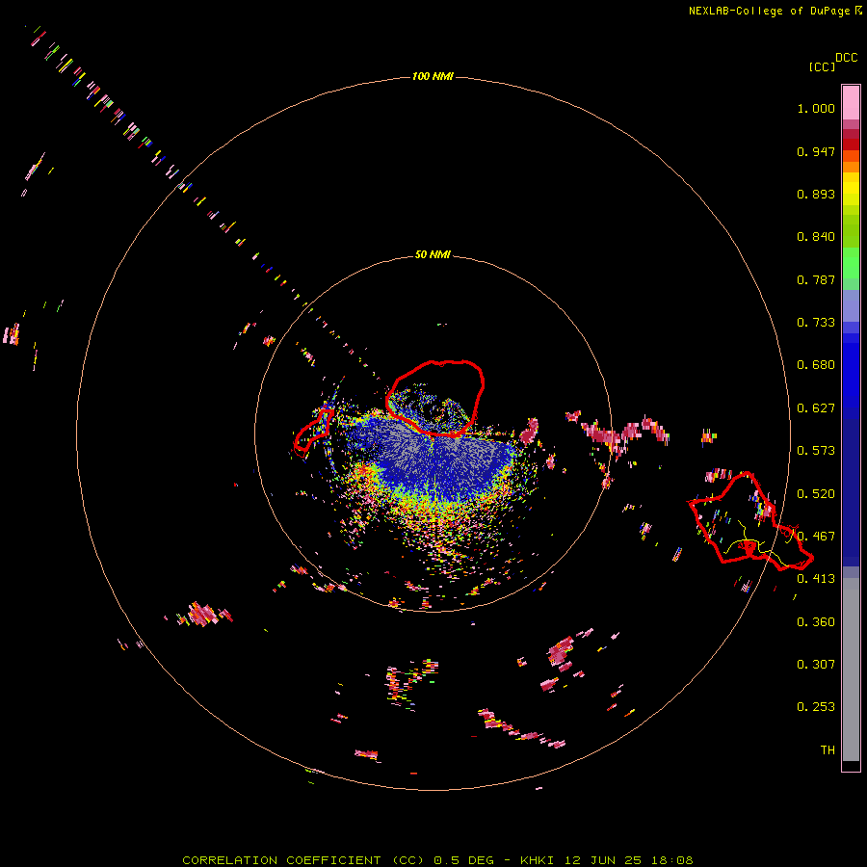The height and width of the screenshot is (867, 867).
Task: Click the 0.947 value on color scale
Action: click(816, 151)
